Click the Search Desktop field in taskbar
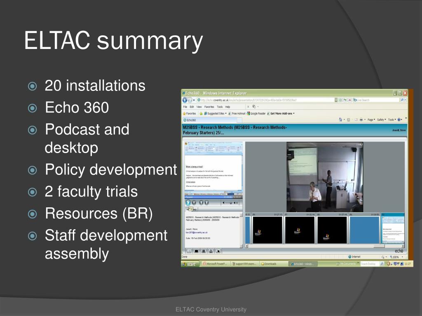The width and height of the screenshot is (422, 316). (370, 264)
